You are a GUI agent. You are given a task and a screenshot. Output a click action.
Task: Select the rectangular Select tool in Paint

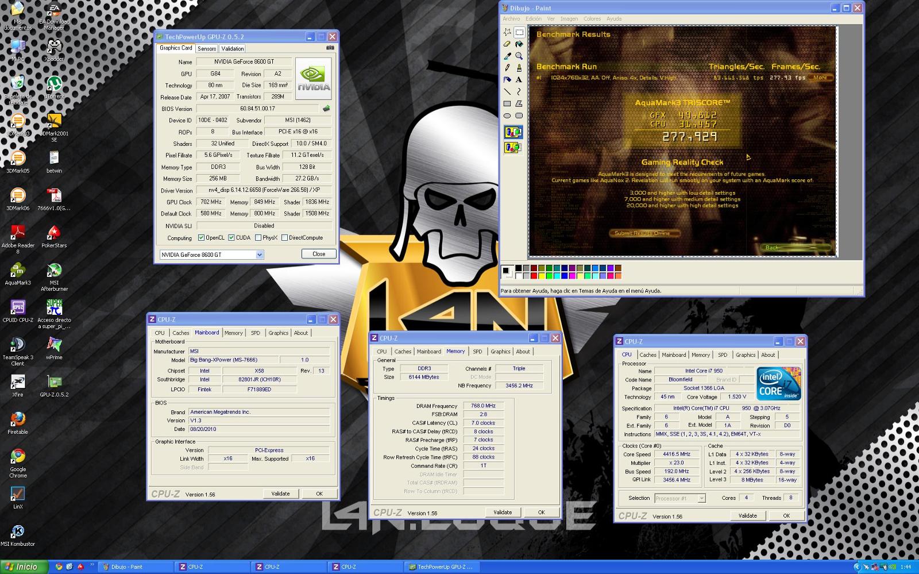[519, 32]
